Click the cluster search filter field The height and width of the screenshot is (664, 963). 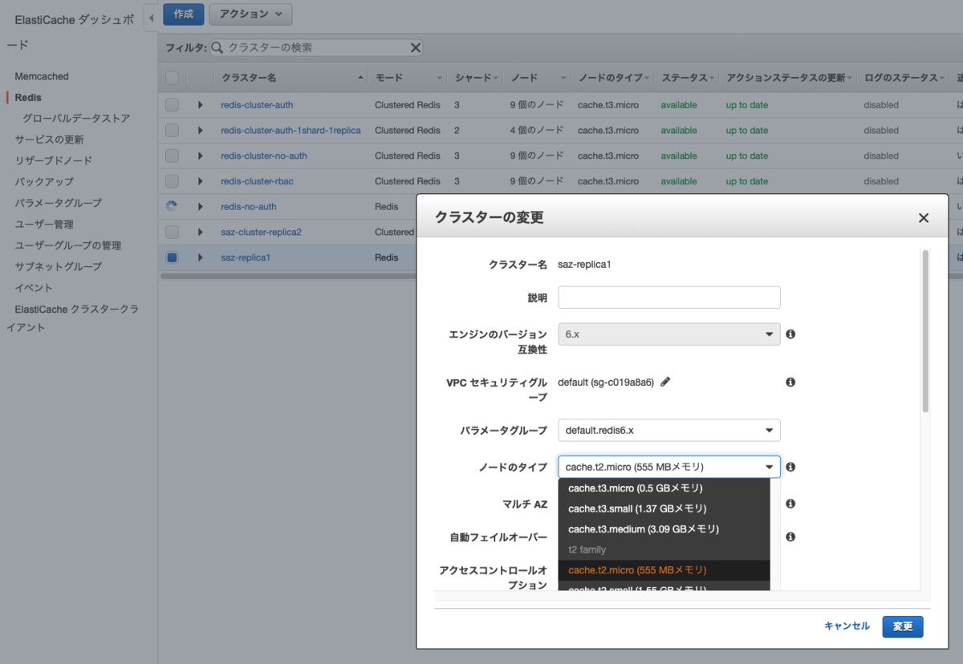point(315,48)
